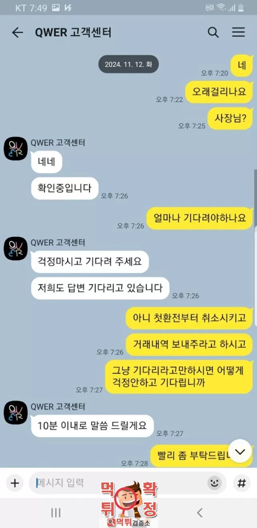
Task: Tap the QWER 고객센터 chat title
Action: coord(73,33)
